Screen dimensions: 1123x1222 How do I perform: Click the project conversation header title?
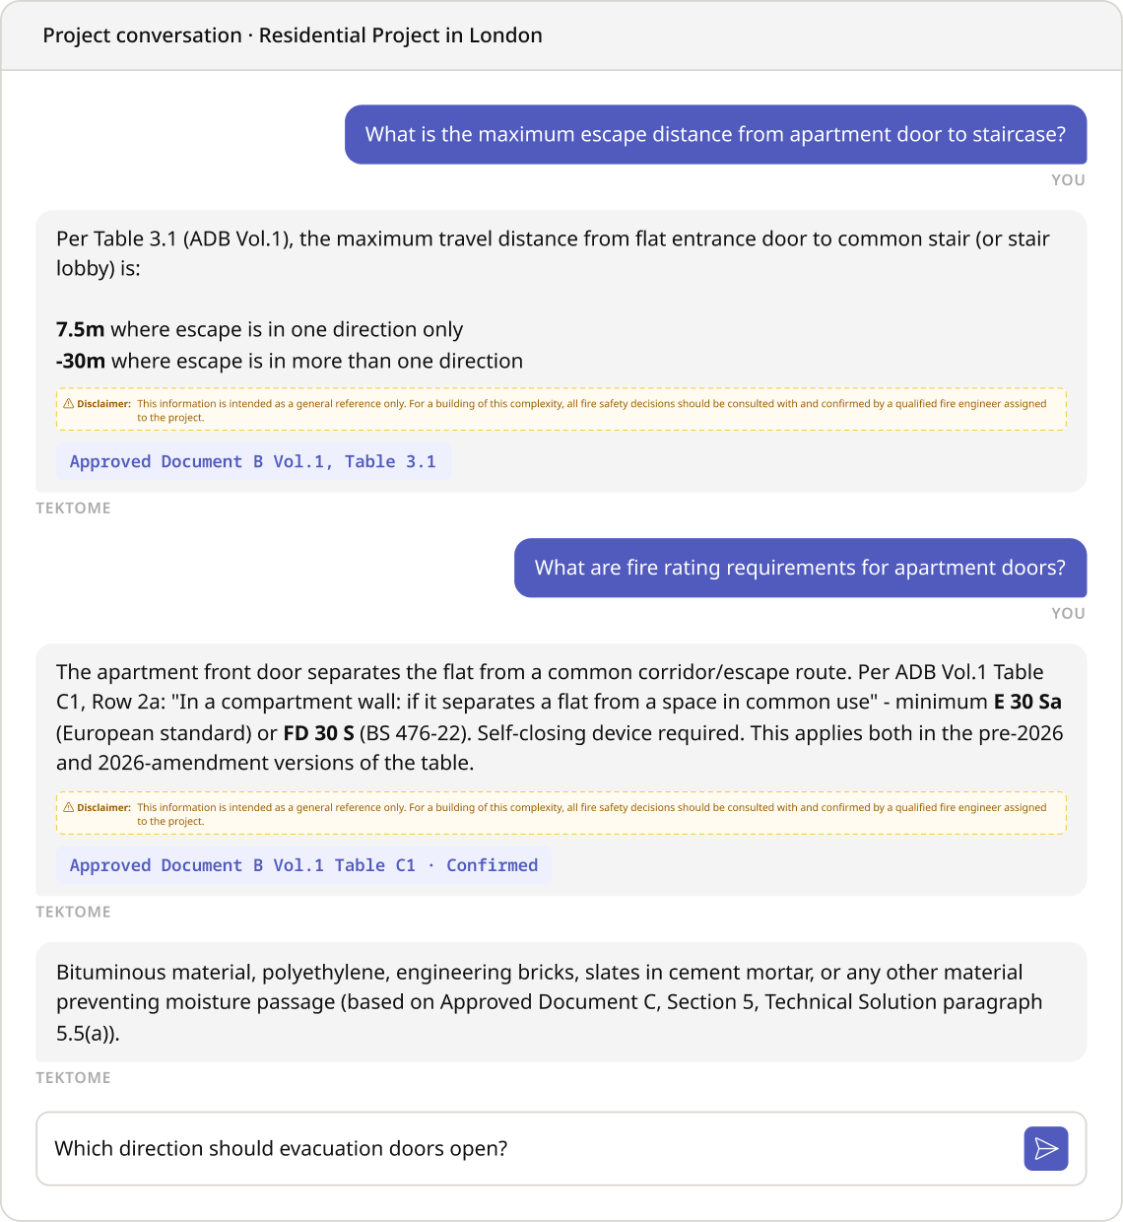pos(293,35)
